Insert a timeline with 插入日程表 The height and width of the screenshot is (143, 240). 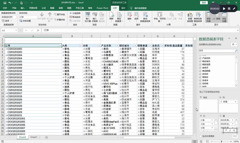95,17
